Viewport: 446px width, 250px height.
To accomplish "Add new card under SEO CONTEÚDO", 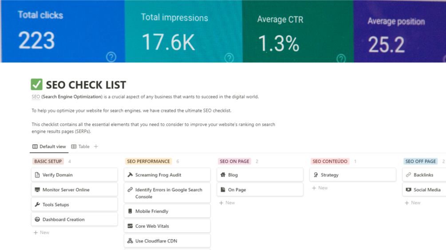I will [x=320, y=188].
